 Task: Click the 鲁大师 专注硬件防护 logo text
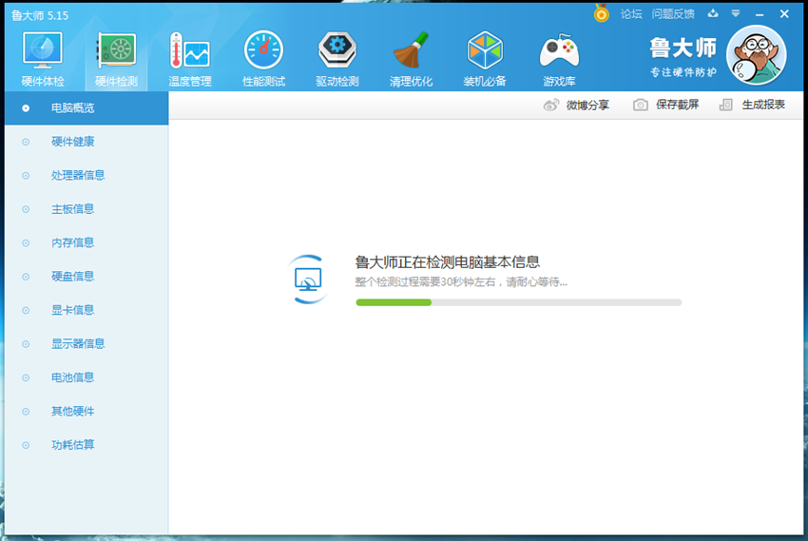[683, 57]
